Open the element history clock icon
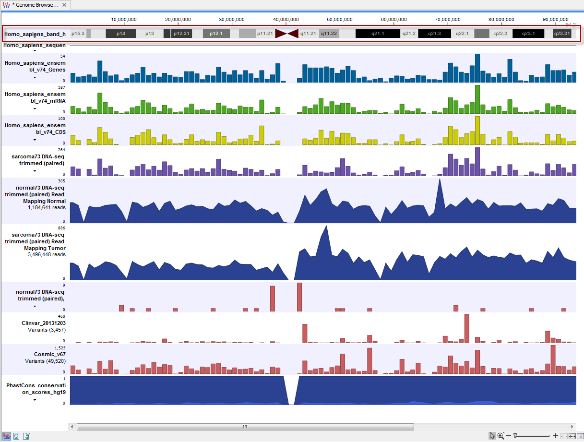Image resolution: width=584 pixels, height=442 pixels. click(x=16, y=435)
